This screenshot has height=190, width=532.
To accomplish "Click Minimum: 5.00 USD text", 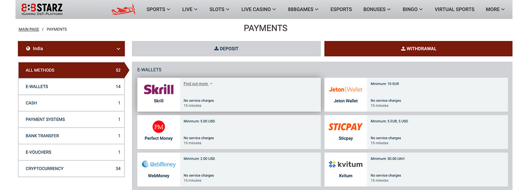I will tap(199, 121).
